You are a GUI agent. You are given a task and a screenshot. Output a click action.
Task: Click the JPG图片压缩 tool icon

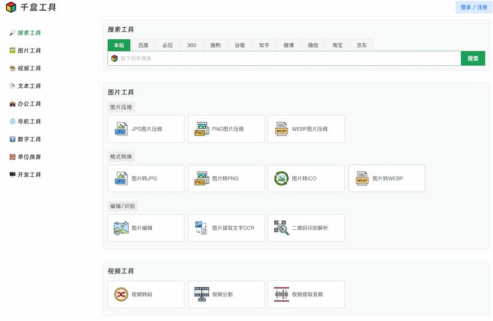(121, 129)
